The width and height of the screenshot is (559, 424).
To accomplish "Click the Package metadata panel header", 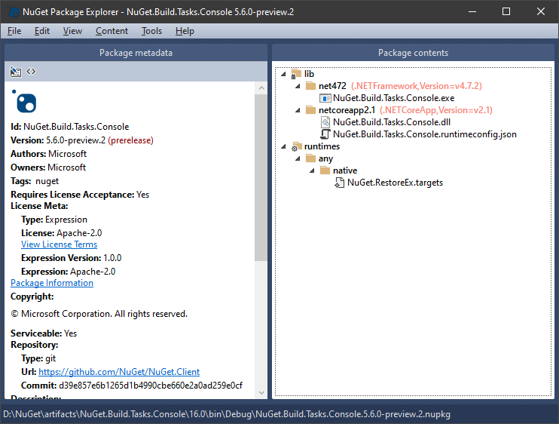I will coord(136,53).
